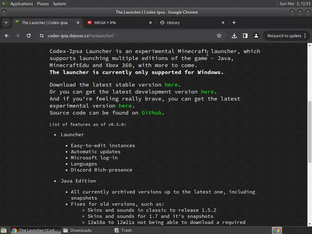Screen dimensions: 312x234
Task: Open the tab search dropdown
Action: pyautogui.click(x=6, y=23)
